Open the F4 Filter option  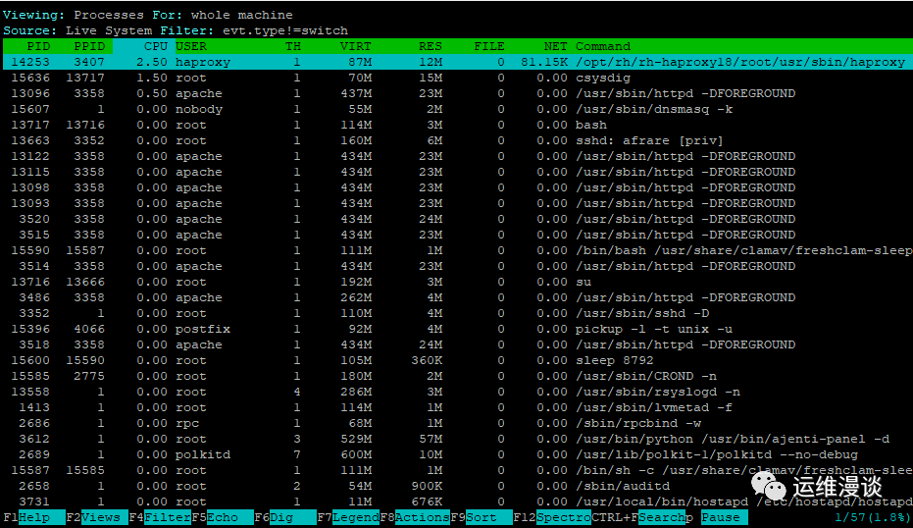[x=160, y=517]
